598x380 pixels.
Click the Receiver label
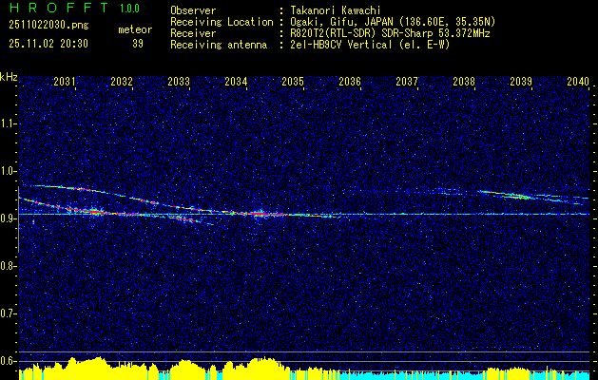click(193, 33)
